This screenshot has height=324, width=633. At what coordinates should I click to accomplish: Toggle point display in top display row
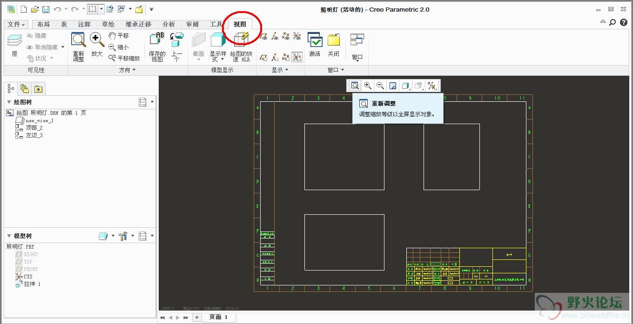click(x=286, y=36)
